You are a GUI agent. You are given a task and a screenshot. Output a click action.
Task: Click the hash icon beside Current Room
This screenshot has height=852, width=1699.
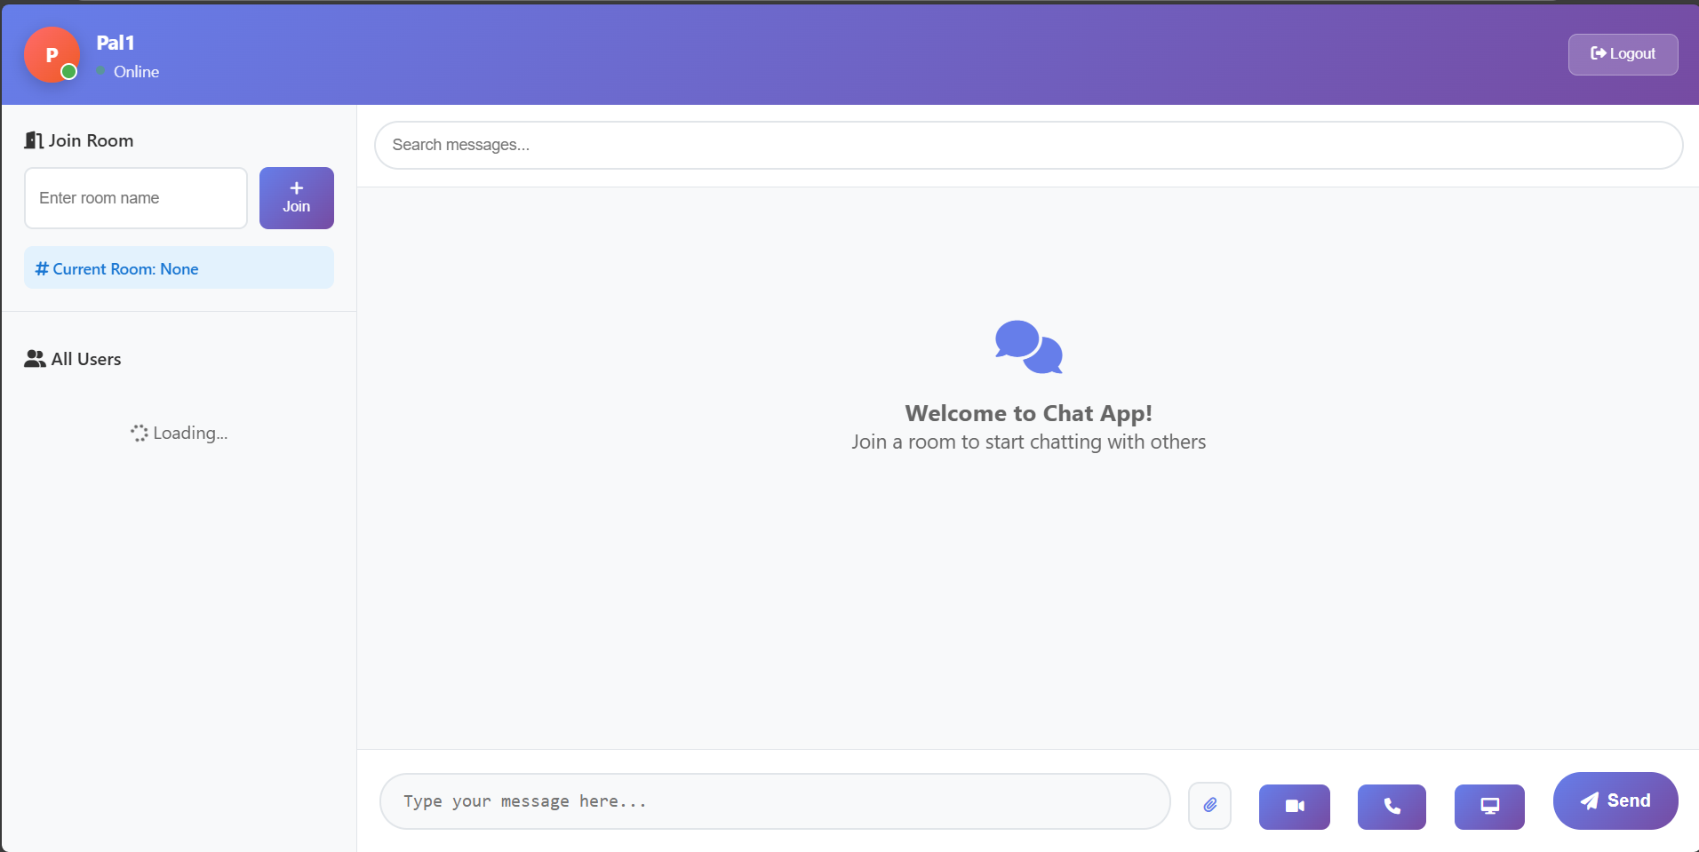click(40, 268)
